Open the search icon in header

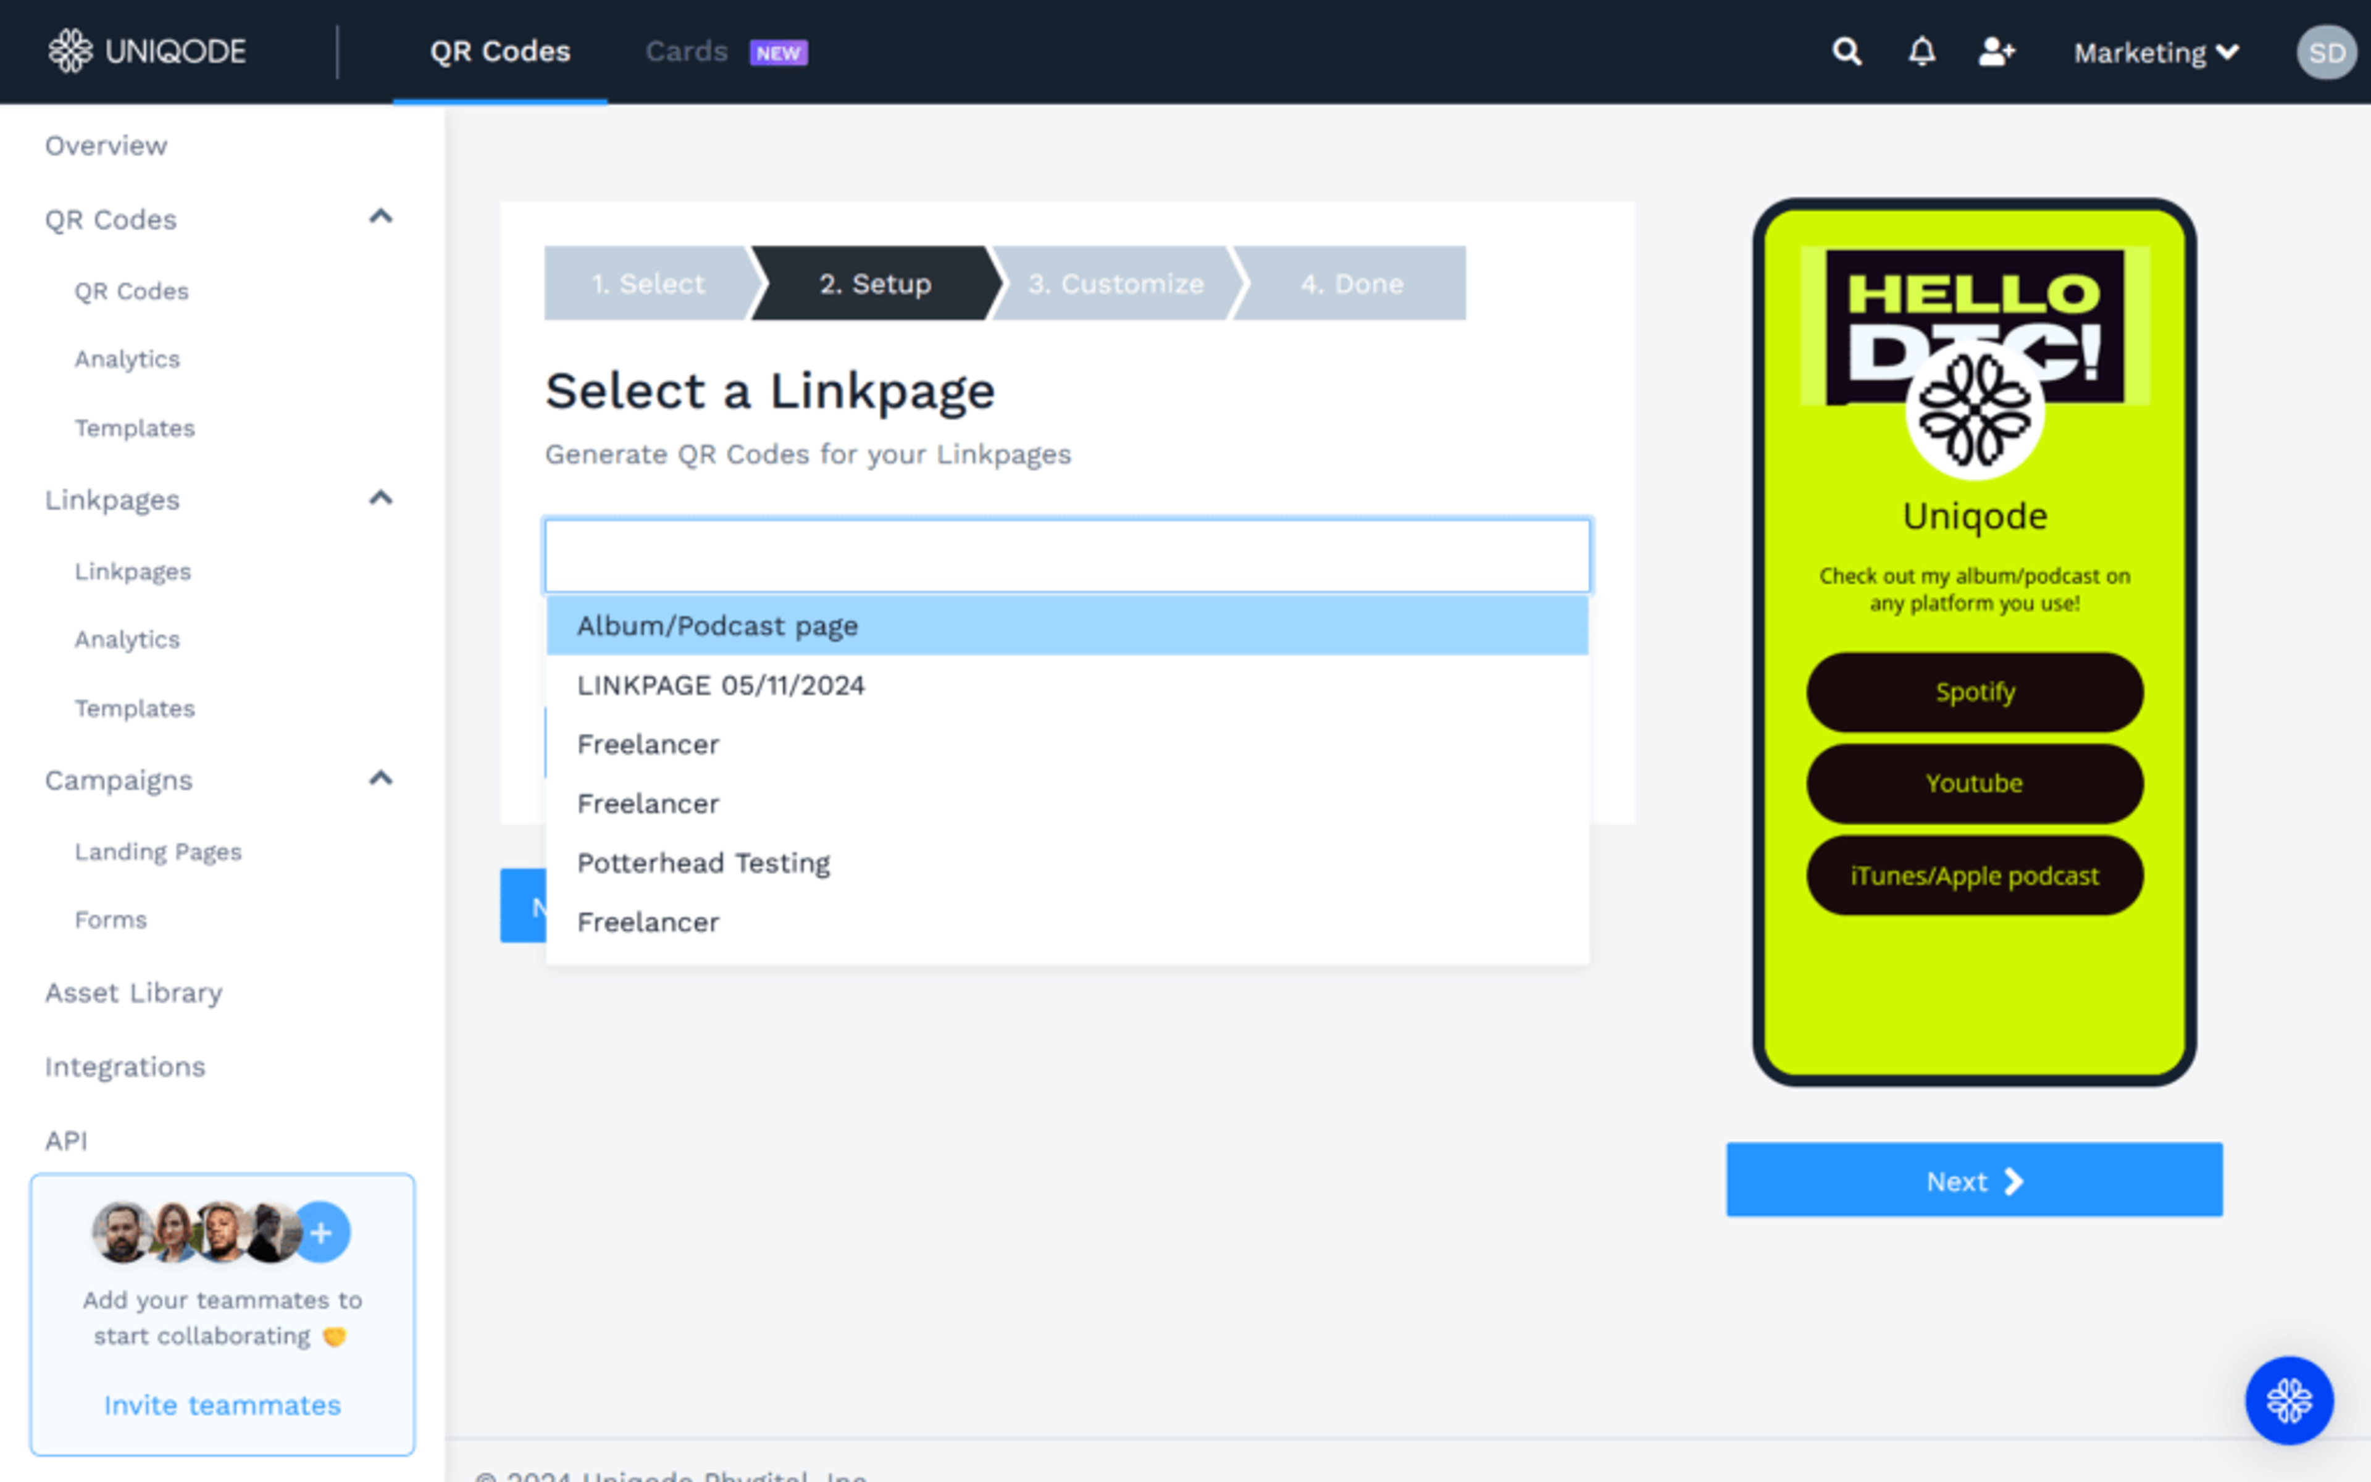1847,52
